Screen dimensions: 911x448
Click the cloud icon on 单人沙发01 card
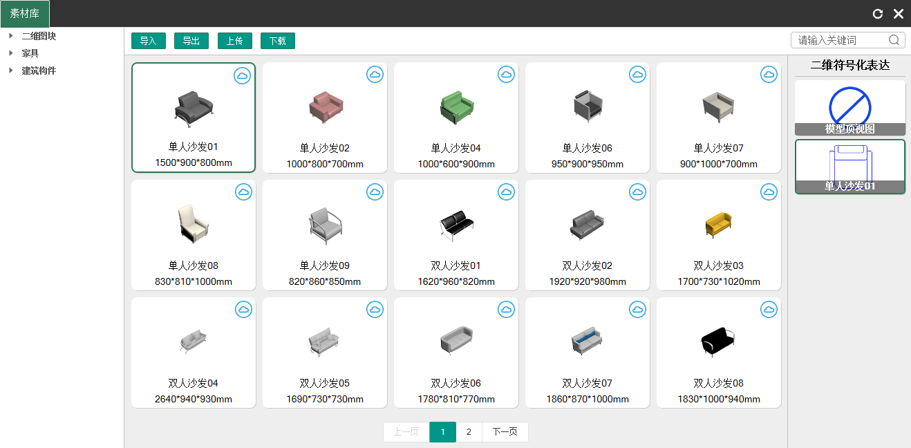[x=242, y=75]
